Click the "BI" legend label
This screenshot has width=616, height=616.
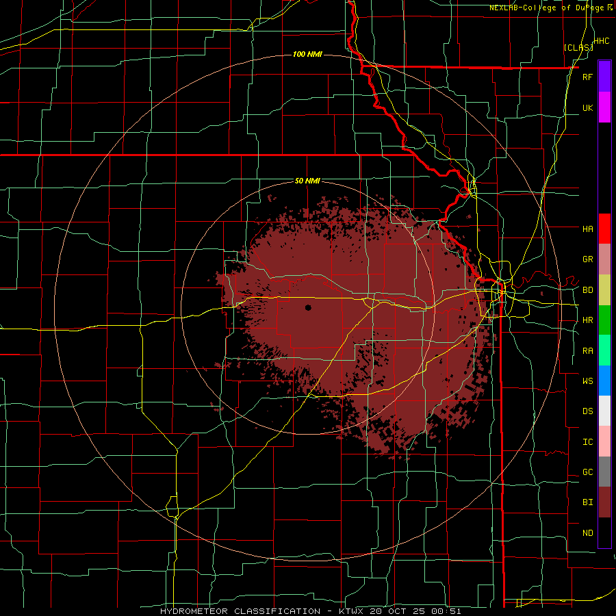tap(587, 502)
